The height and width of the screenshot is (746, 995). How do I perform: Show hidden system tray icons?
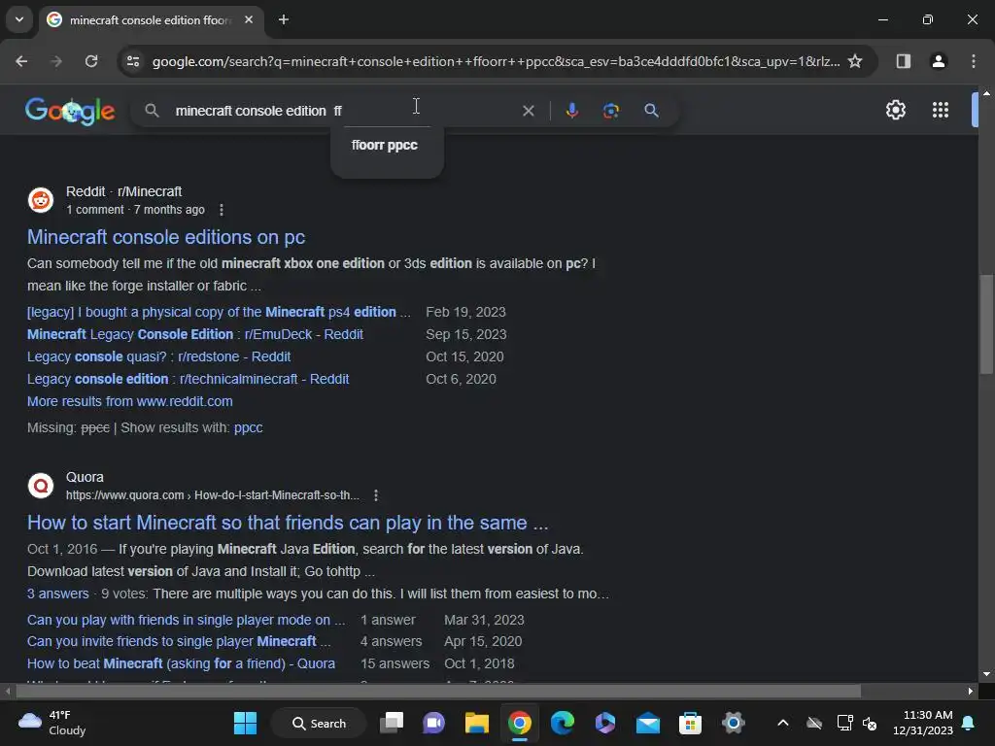(x=782, y=723)
